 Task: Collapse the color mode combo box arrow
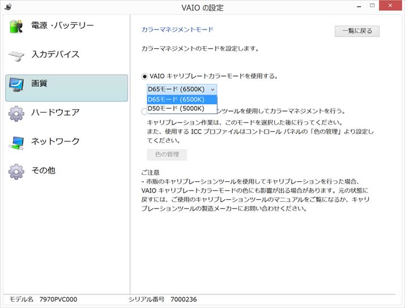click(212, 89)
